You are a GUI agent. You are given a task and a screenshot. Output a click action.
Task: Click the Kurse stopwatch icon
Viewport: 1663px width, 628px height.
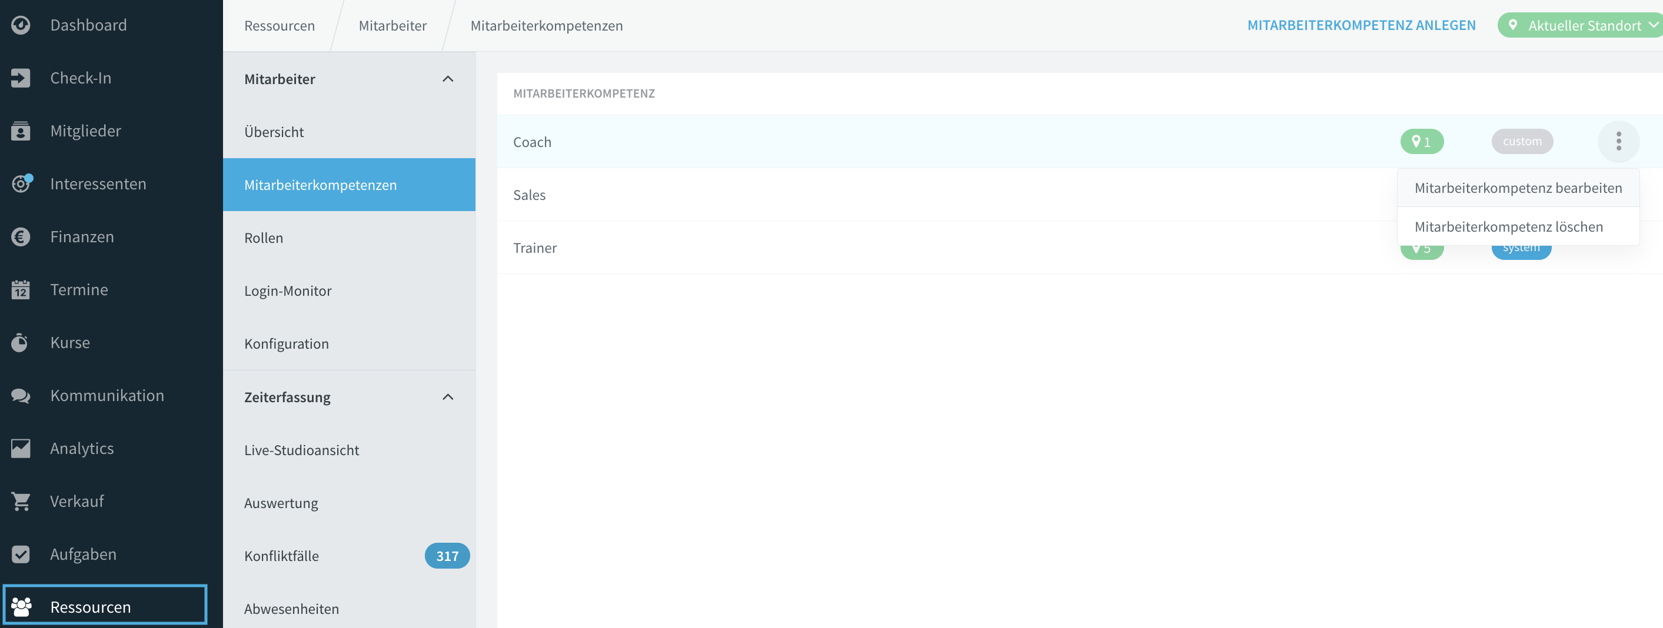(21, 342)
